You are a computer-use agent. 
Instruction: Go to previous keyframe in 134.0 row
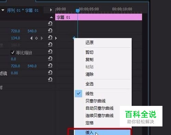click(x=31, y=38)
